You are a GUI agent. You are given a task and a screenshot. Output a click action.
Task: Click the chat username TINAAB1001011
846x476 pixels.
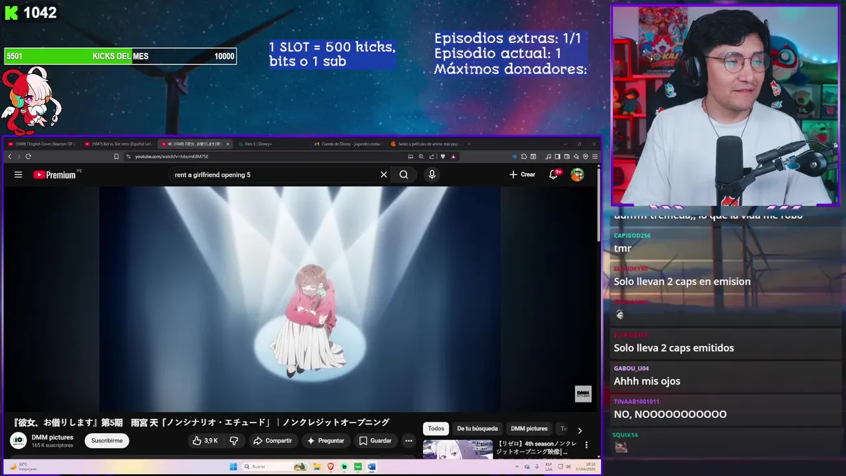(x=636, y=401)
